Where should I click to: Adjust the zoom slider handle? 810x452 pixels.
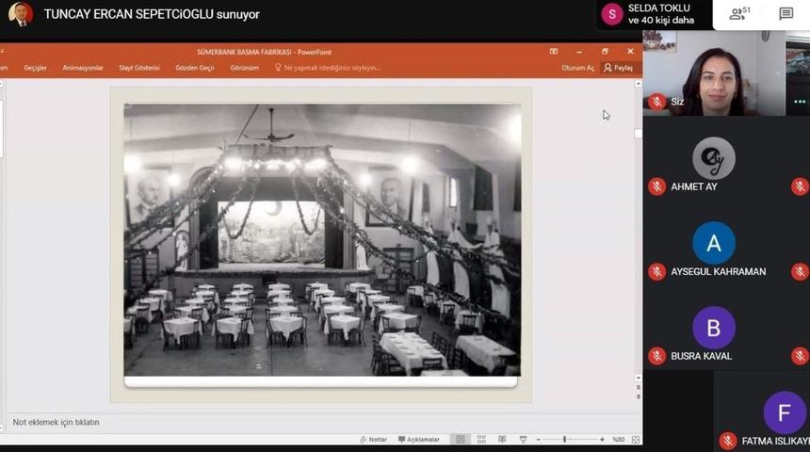click(x=564, y=439)
